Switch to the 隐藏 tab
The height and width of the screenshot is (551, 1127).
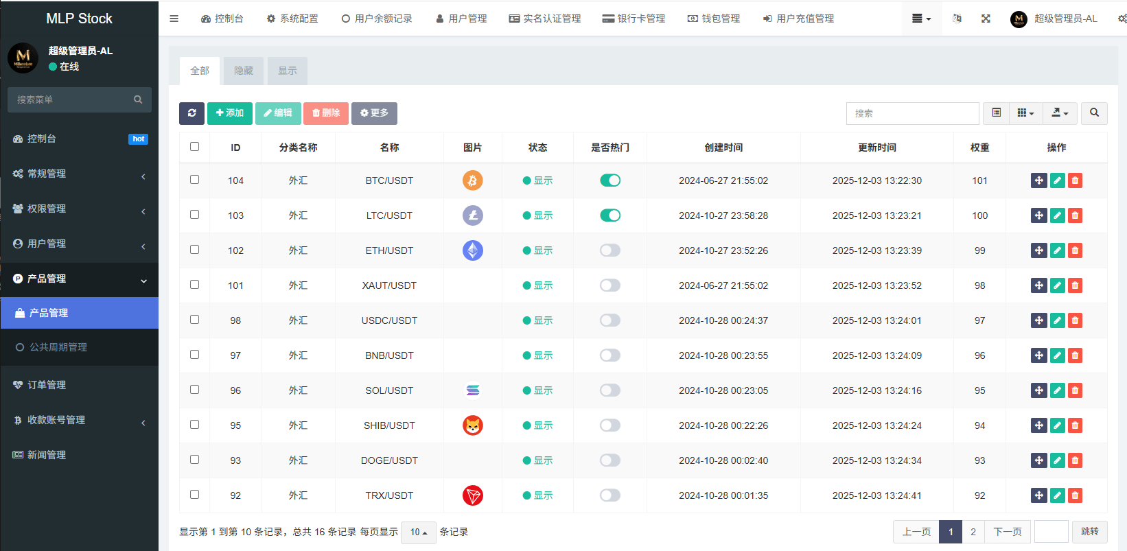[x=244, y=71]
